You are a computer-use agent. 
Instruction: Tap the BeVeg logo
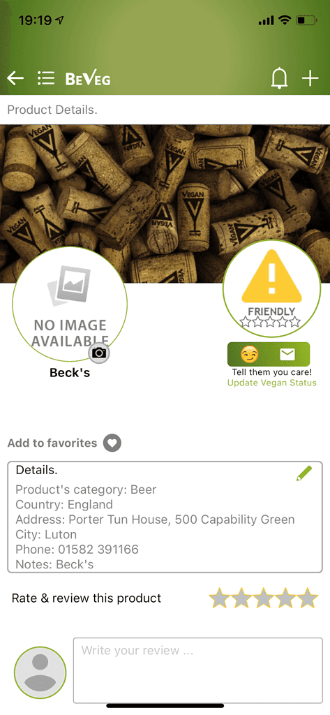88,79
